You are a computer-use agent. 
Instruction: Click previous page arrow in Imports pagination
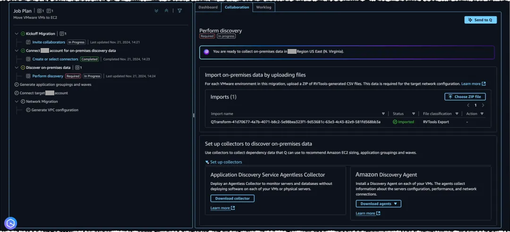click(x=468, y=106)
